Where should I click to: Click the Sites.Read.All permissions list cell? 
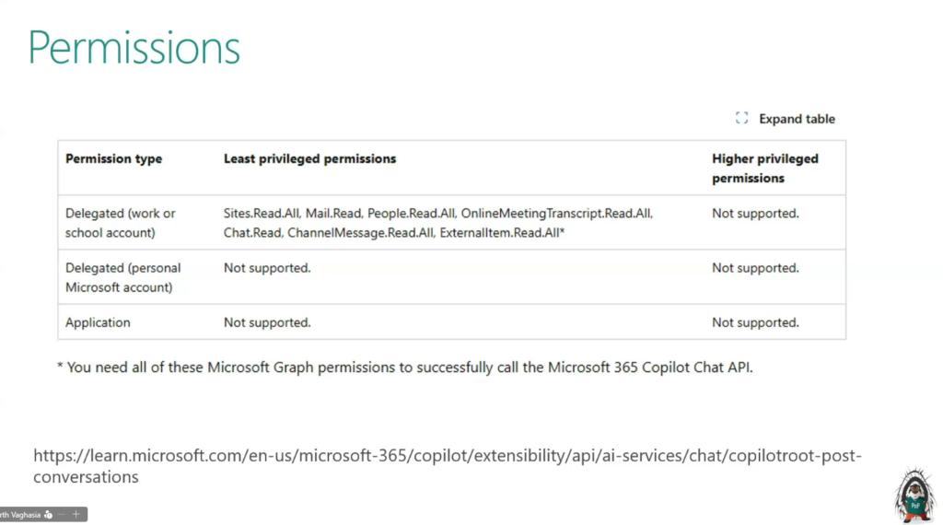437,223
